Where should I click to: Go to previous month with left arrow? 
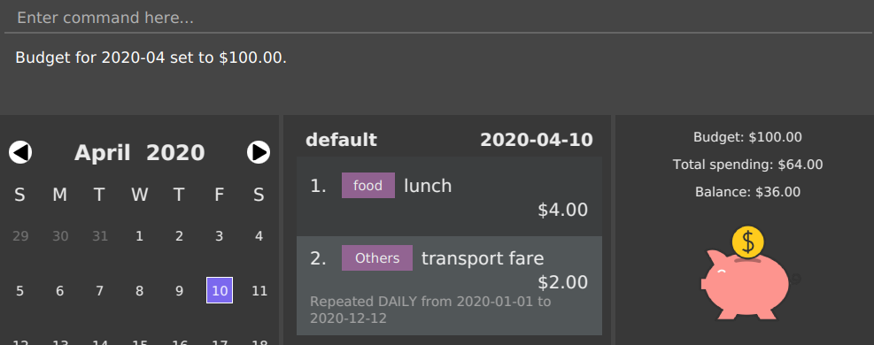pyautogui.click(x=20, y=152)
